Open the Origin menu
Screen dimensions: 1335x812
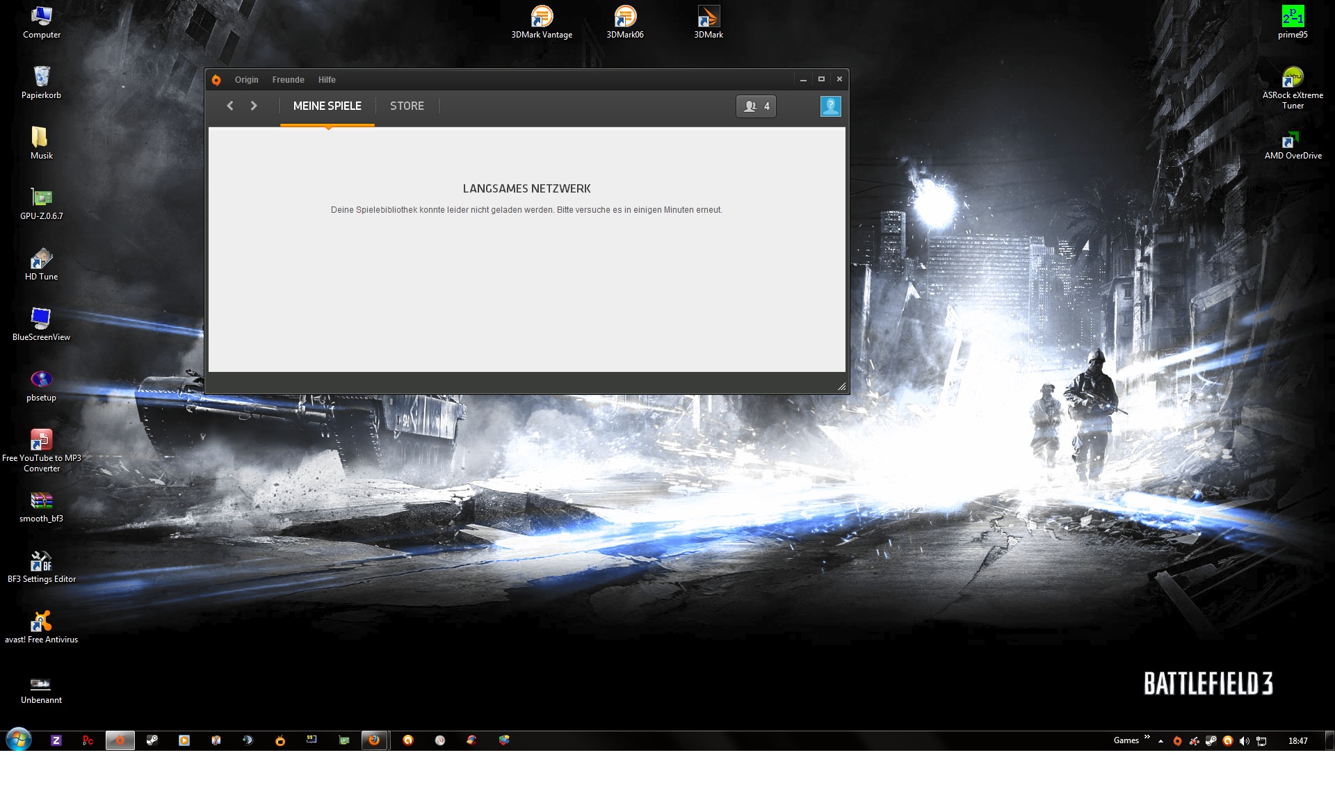[246, 80]
